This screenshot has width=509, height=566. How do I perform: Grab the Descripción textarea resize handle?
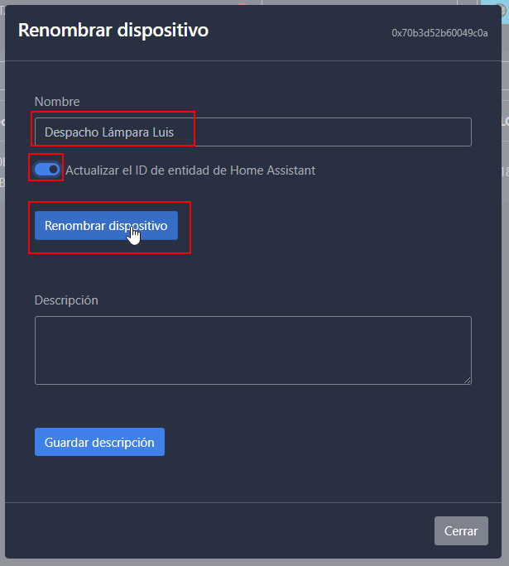click(x=467, y=380)
